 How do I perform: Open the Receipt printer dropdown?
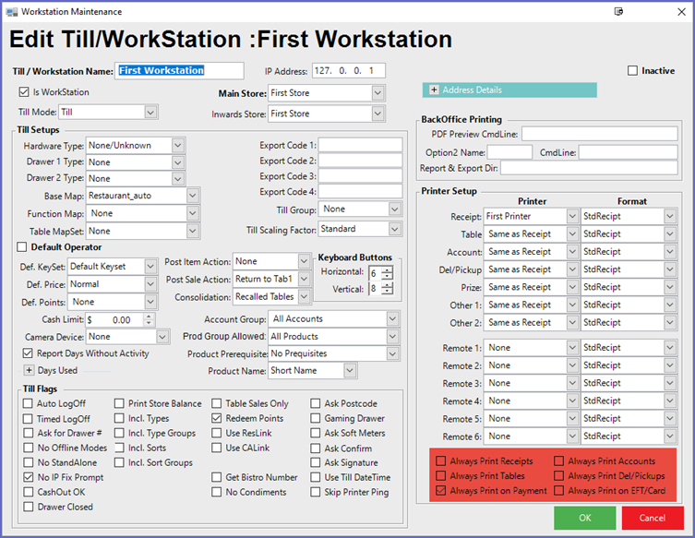coord(570,216)
